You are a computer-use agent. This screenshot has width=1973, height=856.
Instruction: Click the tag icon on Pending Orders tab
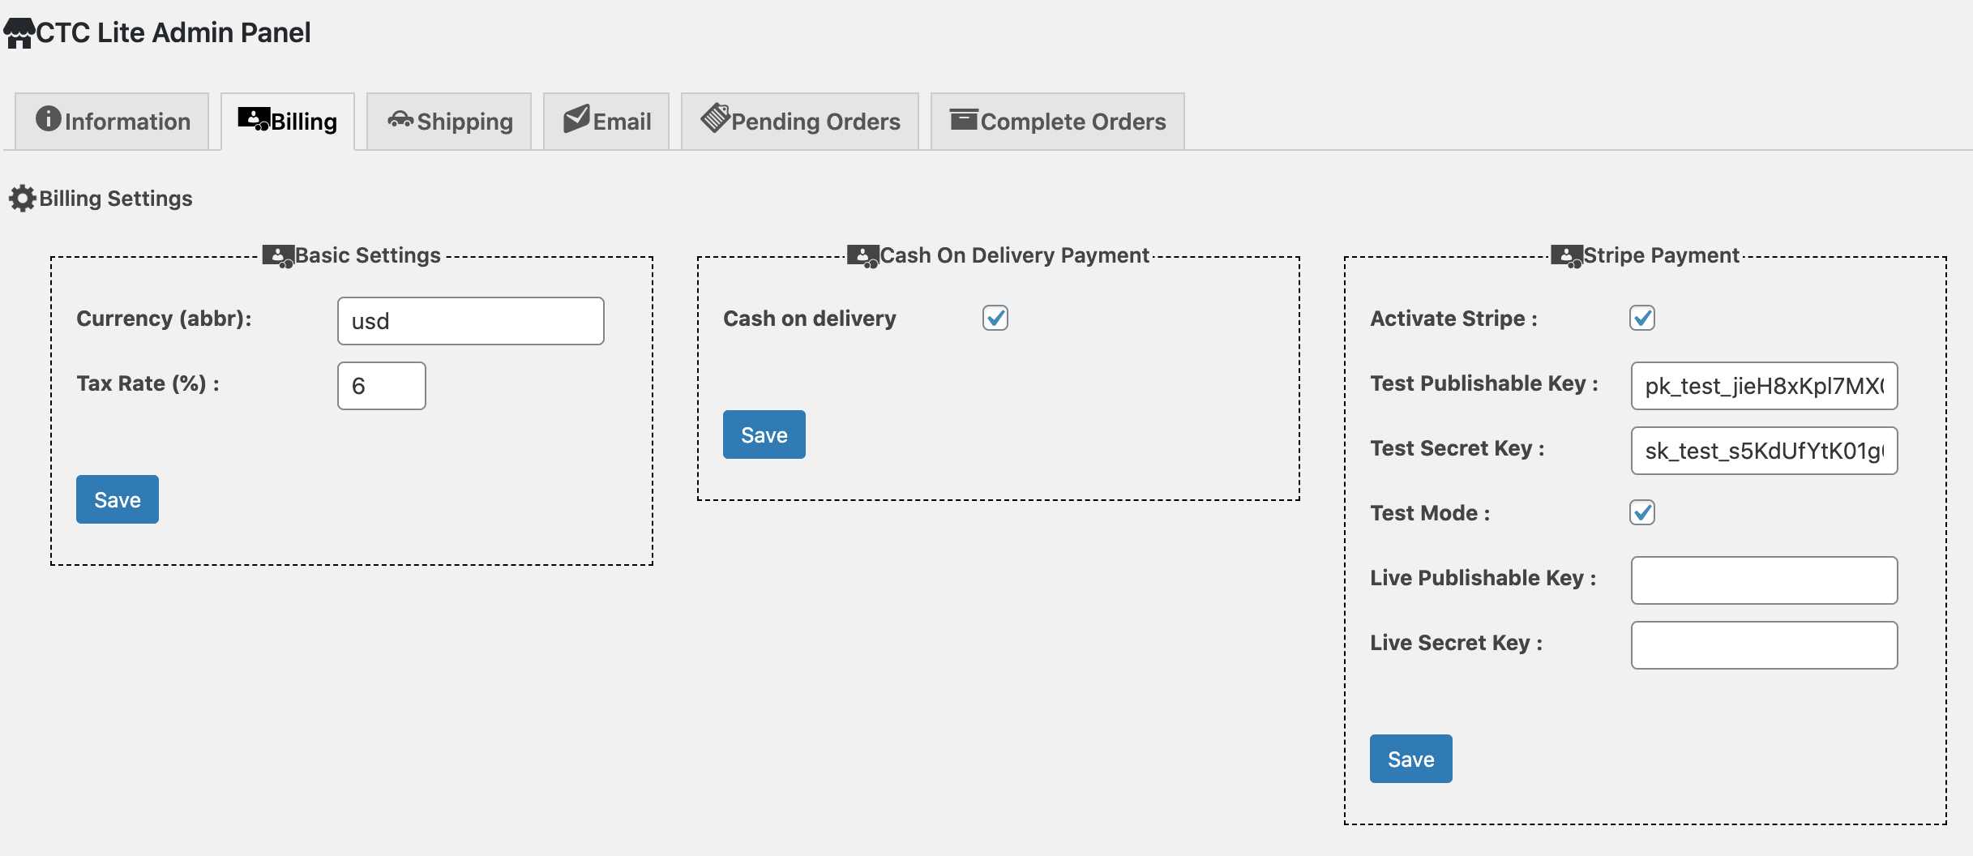(716, 118)
